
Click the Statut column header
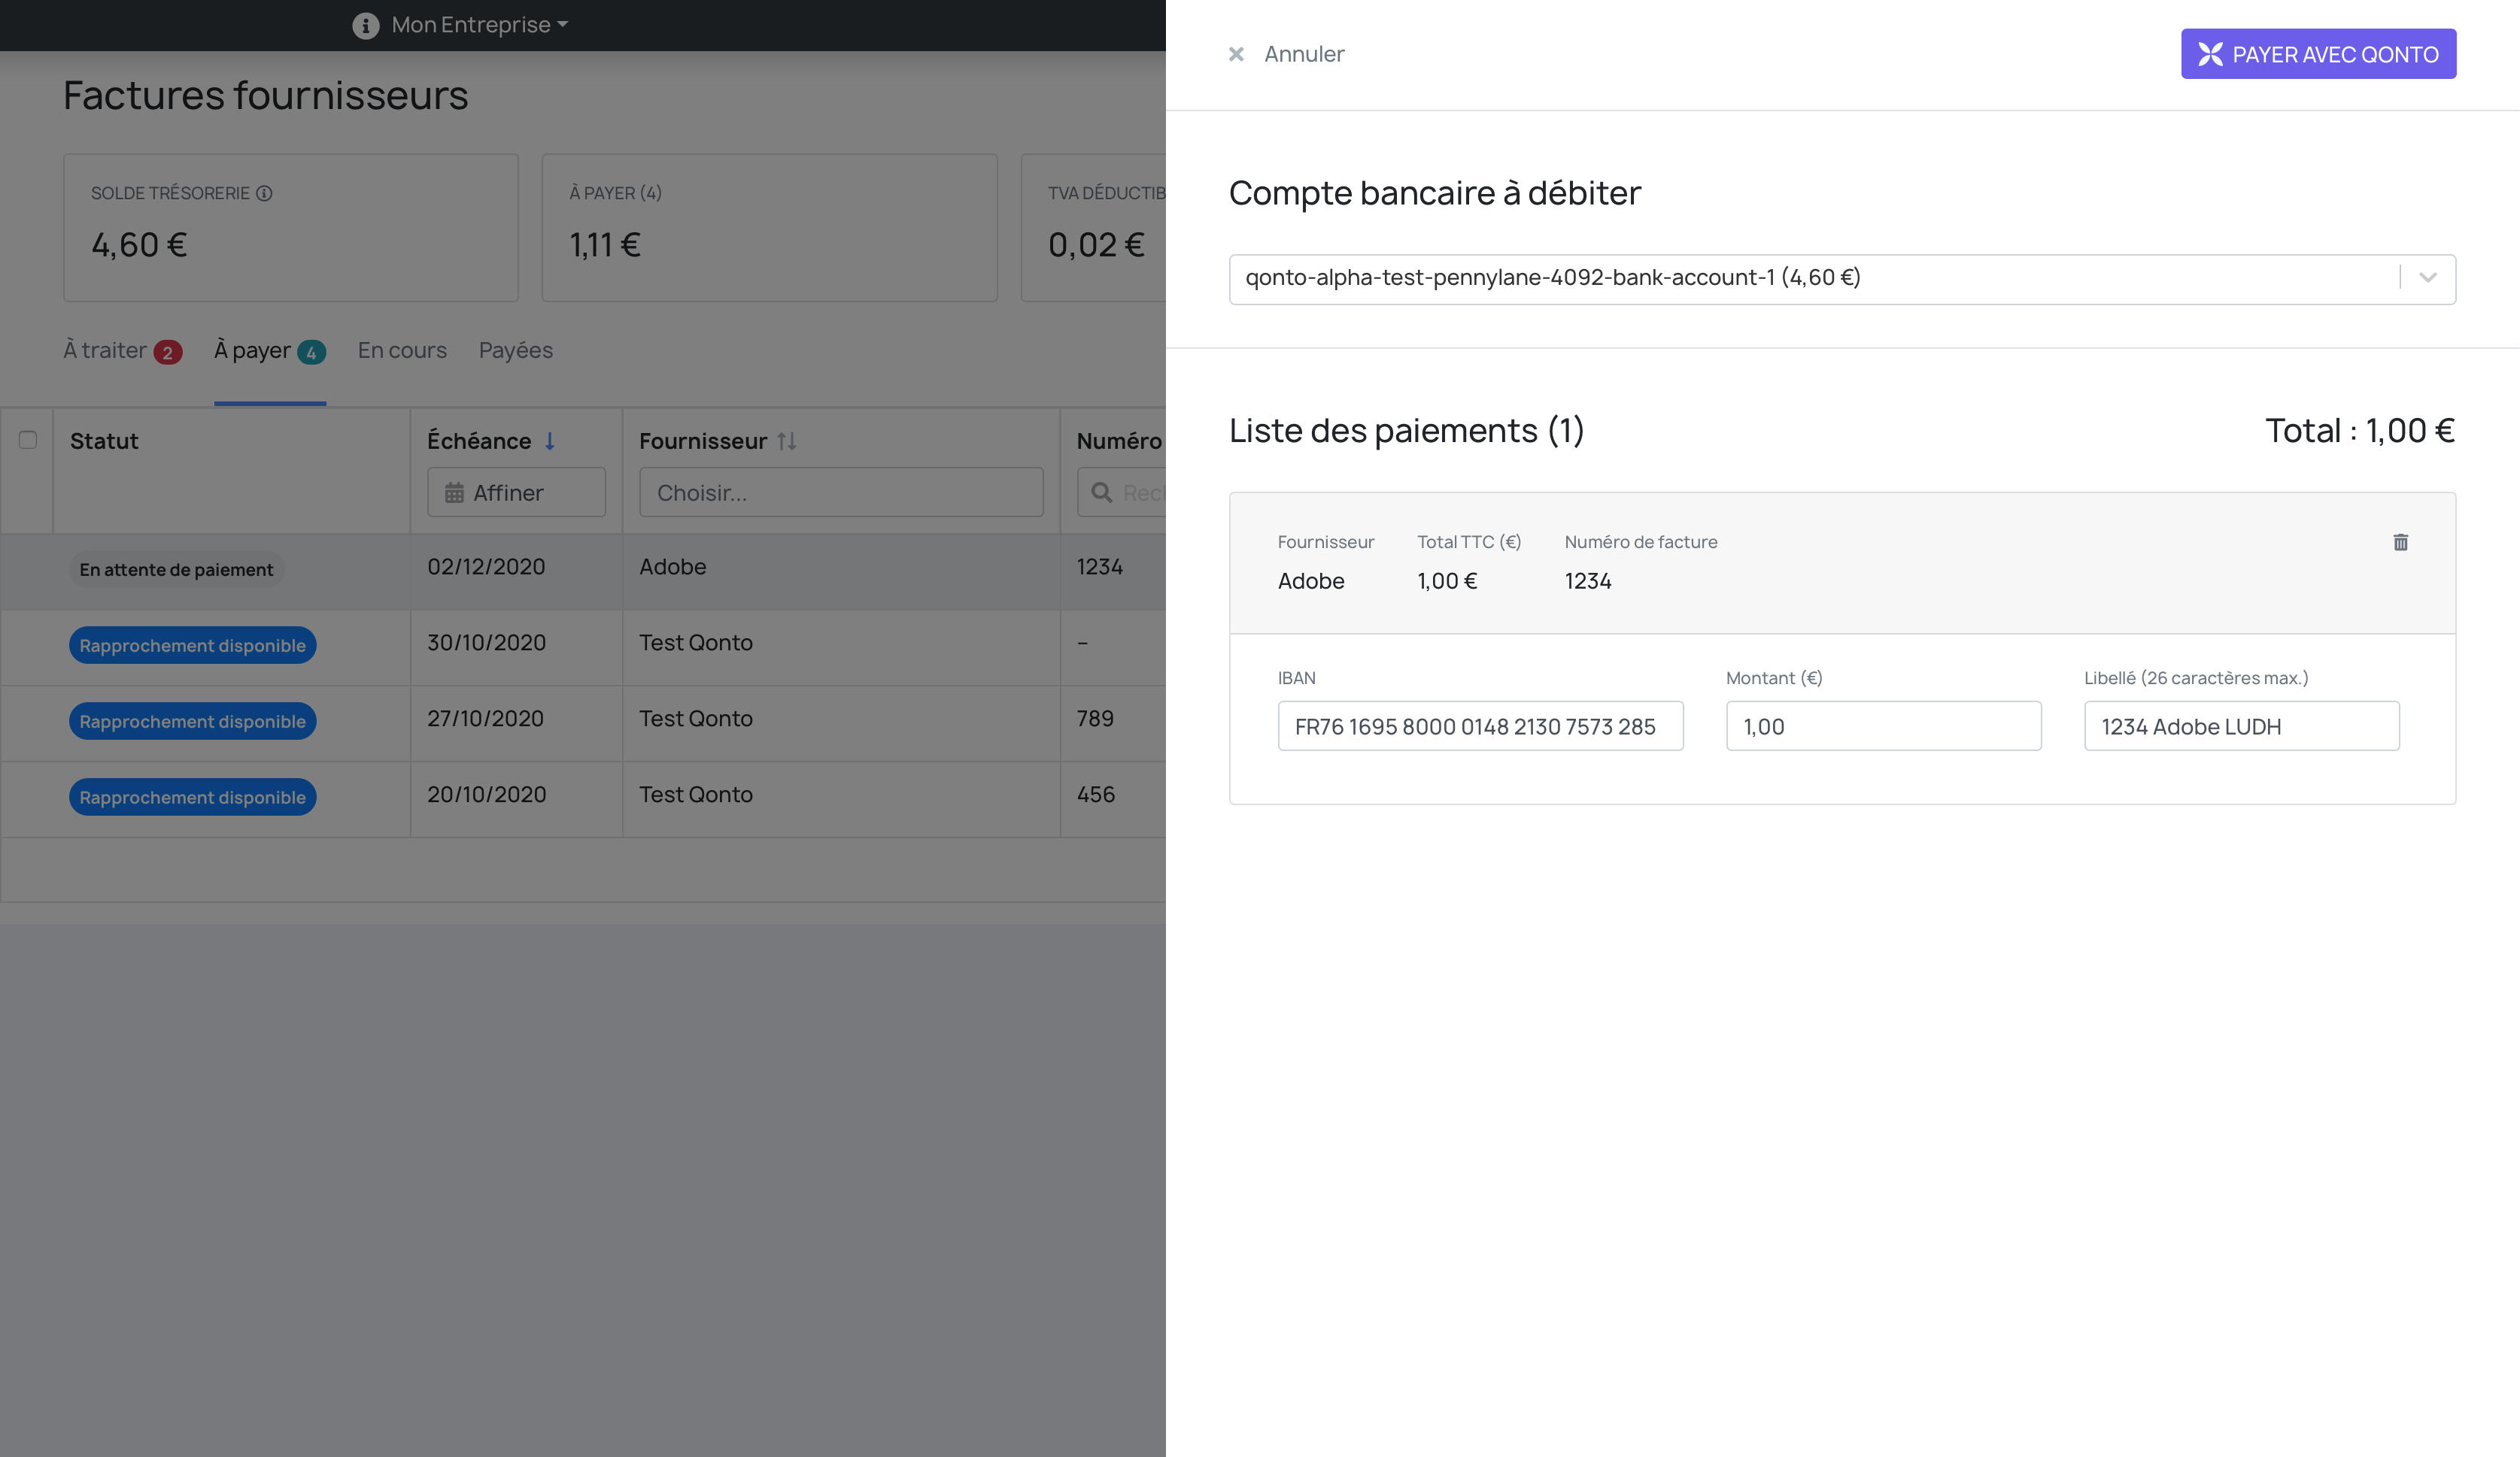[104, 441]
